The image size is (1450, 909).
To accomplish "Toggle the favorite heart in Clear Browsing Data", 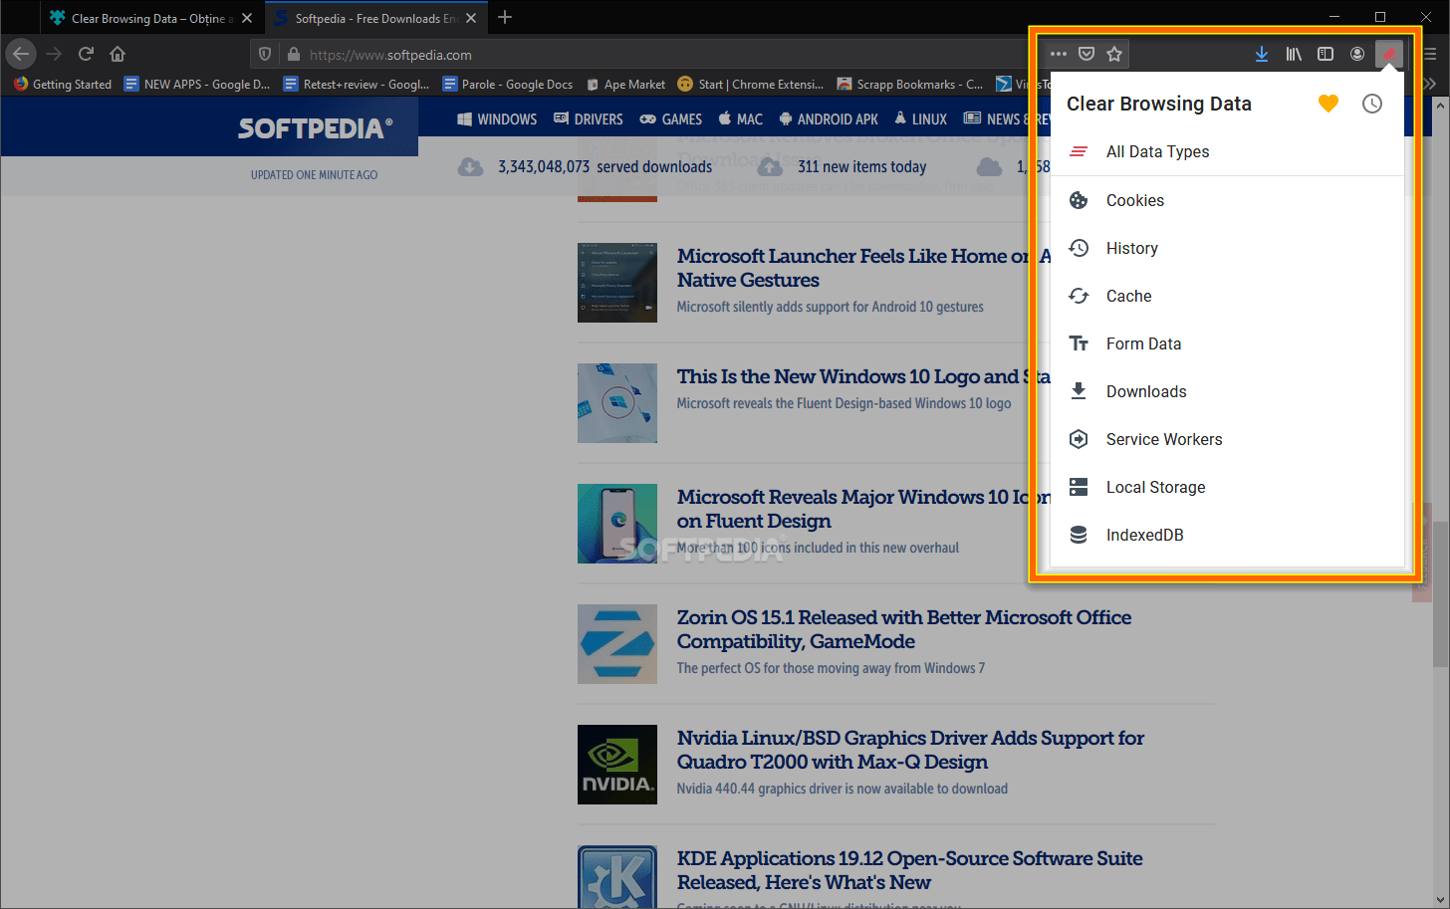I will click(x=1328, y=103).
